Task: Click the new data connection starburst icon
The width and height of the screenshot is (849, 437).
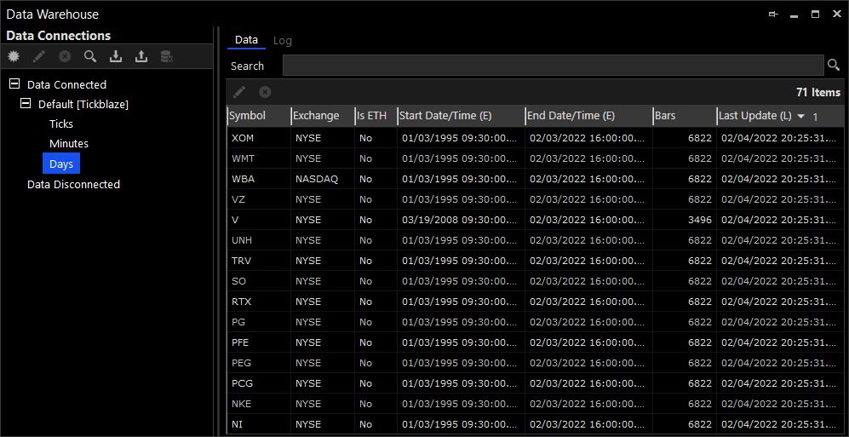Action: point(14,57)
